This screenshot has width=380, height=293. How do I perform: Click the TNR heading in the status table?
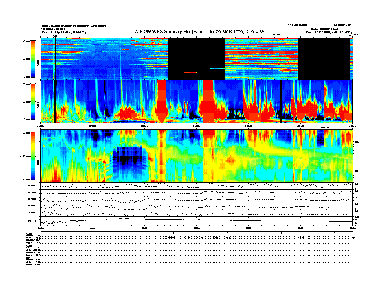point(28,258)
